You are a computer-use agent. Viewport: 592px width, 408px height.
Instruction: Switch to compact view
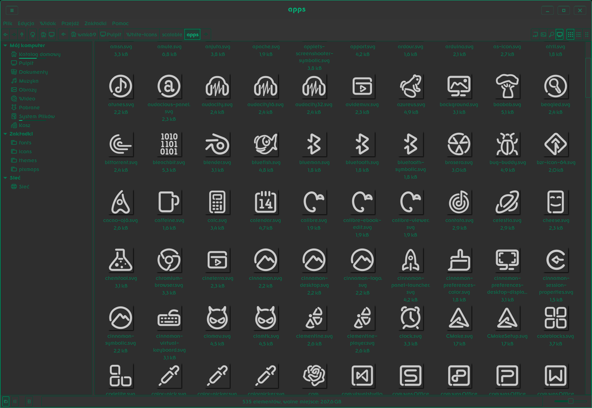point(587,34)
